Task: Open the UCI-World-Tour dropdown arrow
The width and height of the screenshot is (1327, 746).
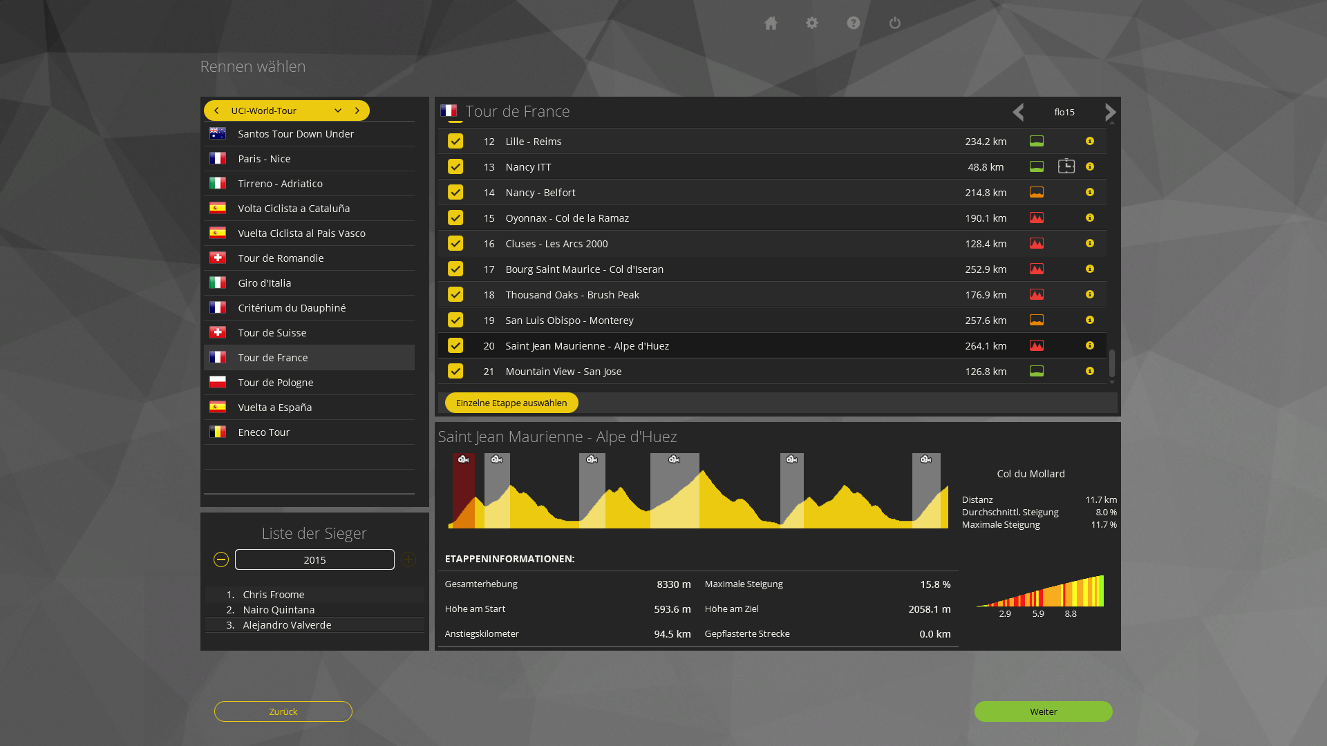Action: click(x=338, y=111)
